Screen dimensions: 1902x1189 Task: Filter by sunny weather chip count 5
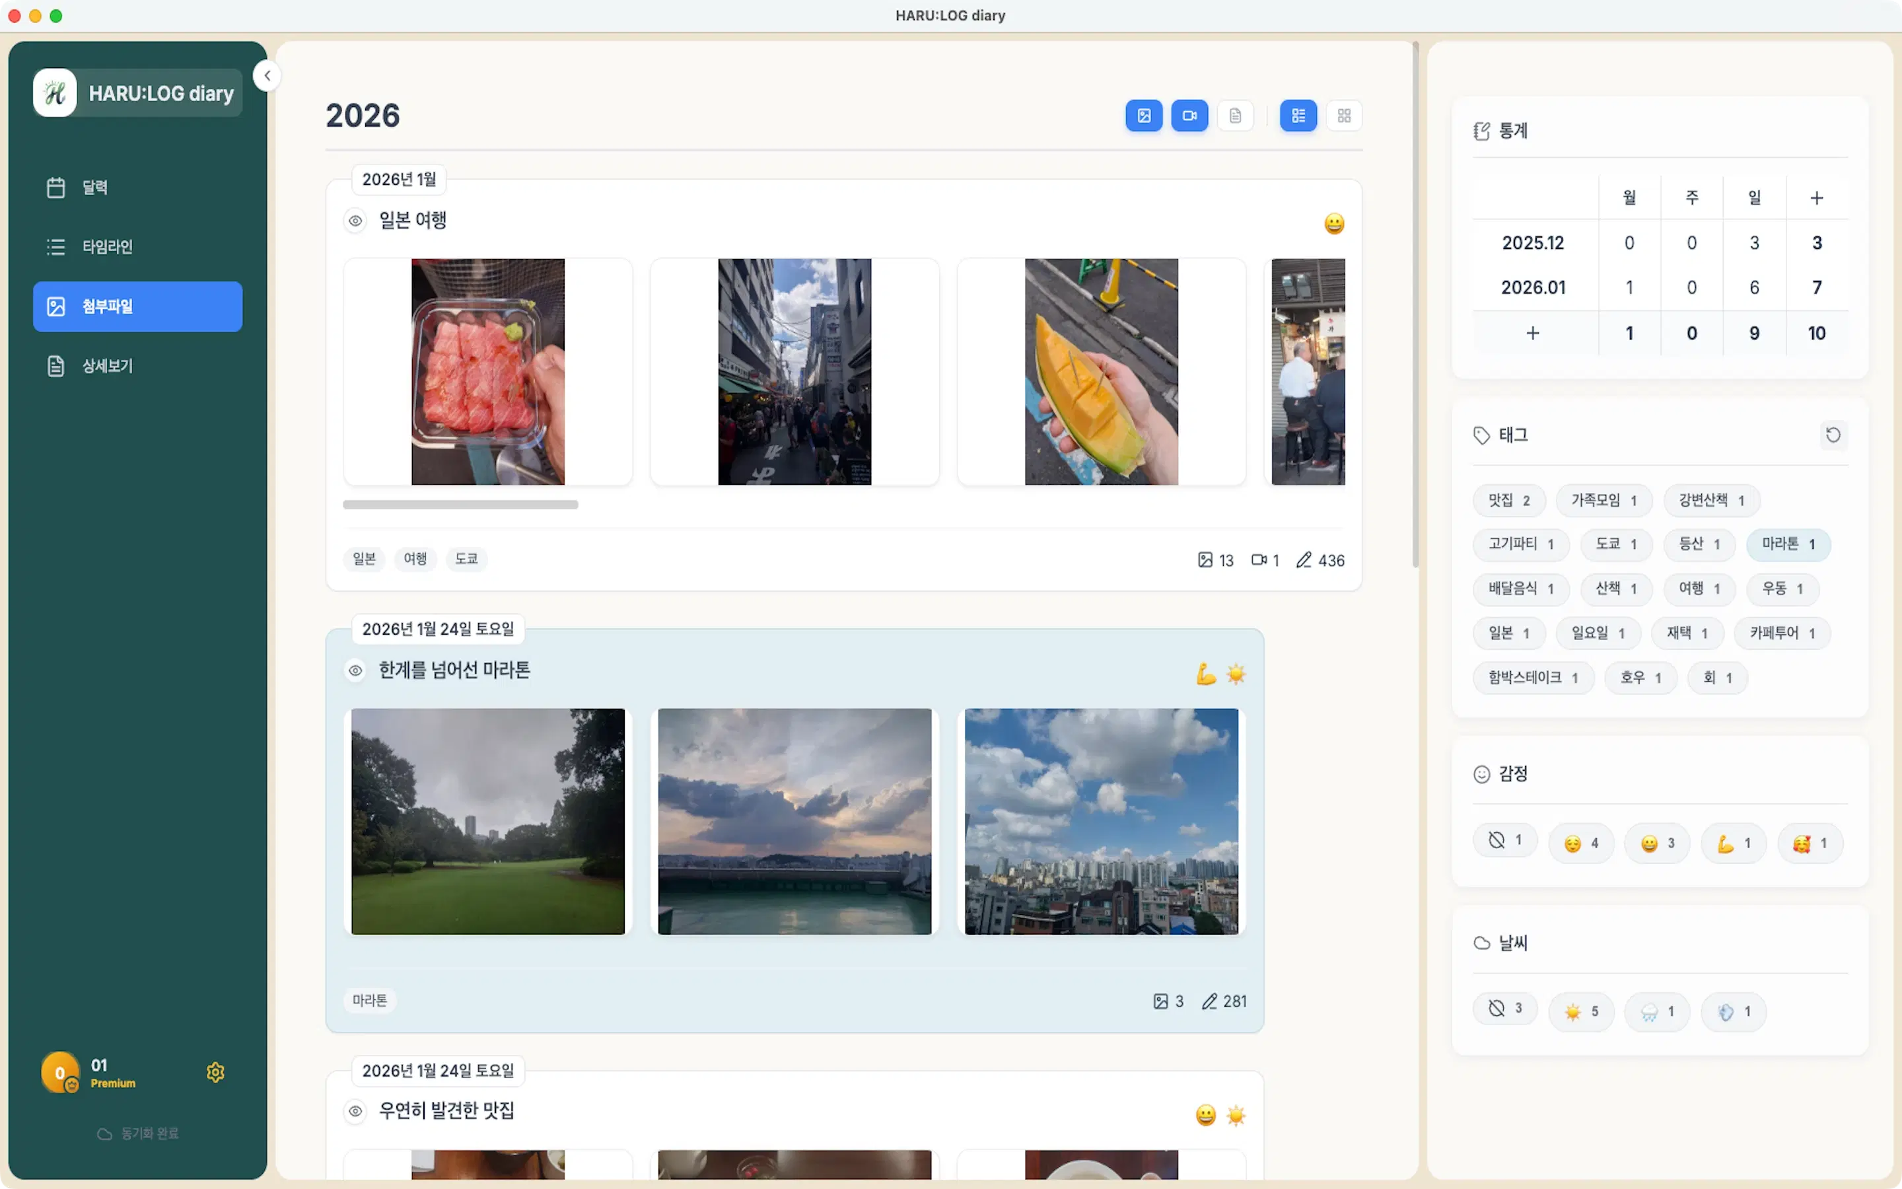click(1581, 1012)
